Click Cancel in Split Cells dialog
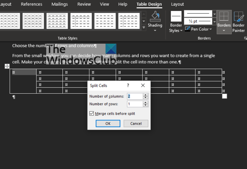The height and width of the screenshot is (169, 247). click(x=136, y=124)
